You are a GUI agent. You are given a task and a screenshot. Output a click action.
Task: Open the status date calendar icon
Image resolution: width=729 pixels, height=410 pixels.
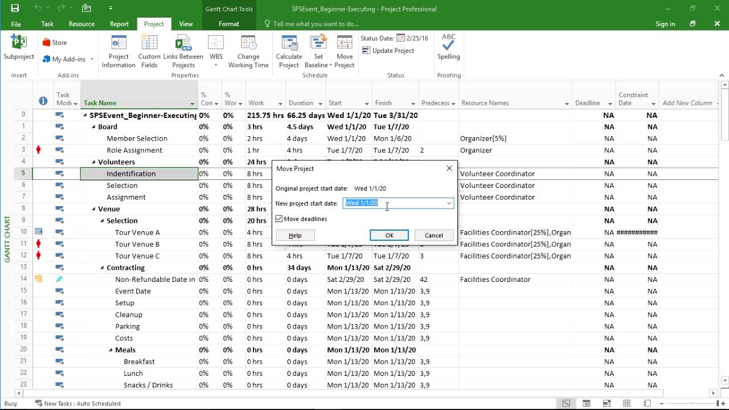pyautogui.click(x=401, y=38)
